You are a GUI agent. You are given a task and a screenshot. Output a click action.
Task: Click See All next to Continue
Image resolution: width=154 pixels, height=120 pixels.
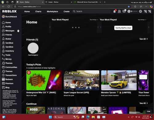pyautogui.click(x=144, y=103)
